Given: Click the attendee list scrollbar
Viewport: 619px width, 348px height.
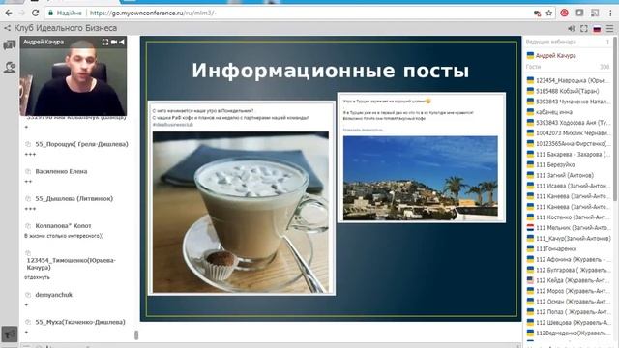Looking at the screenshot, I should pos(615,118).
